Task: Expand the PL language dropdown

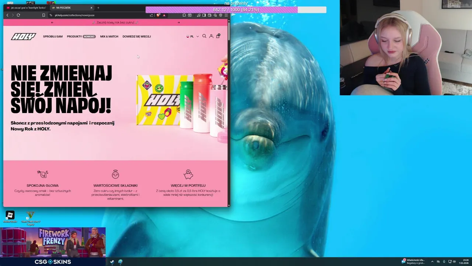Action: 192,37
